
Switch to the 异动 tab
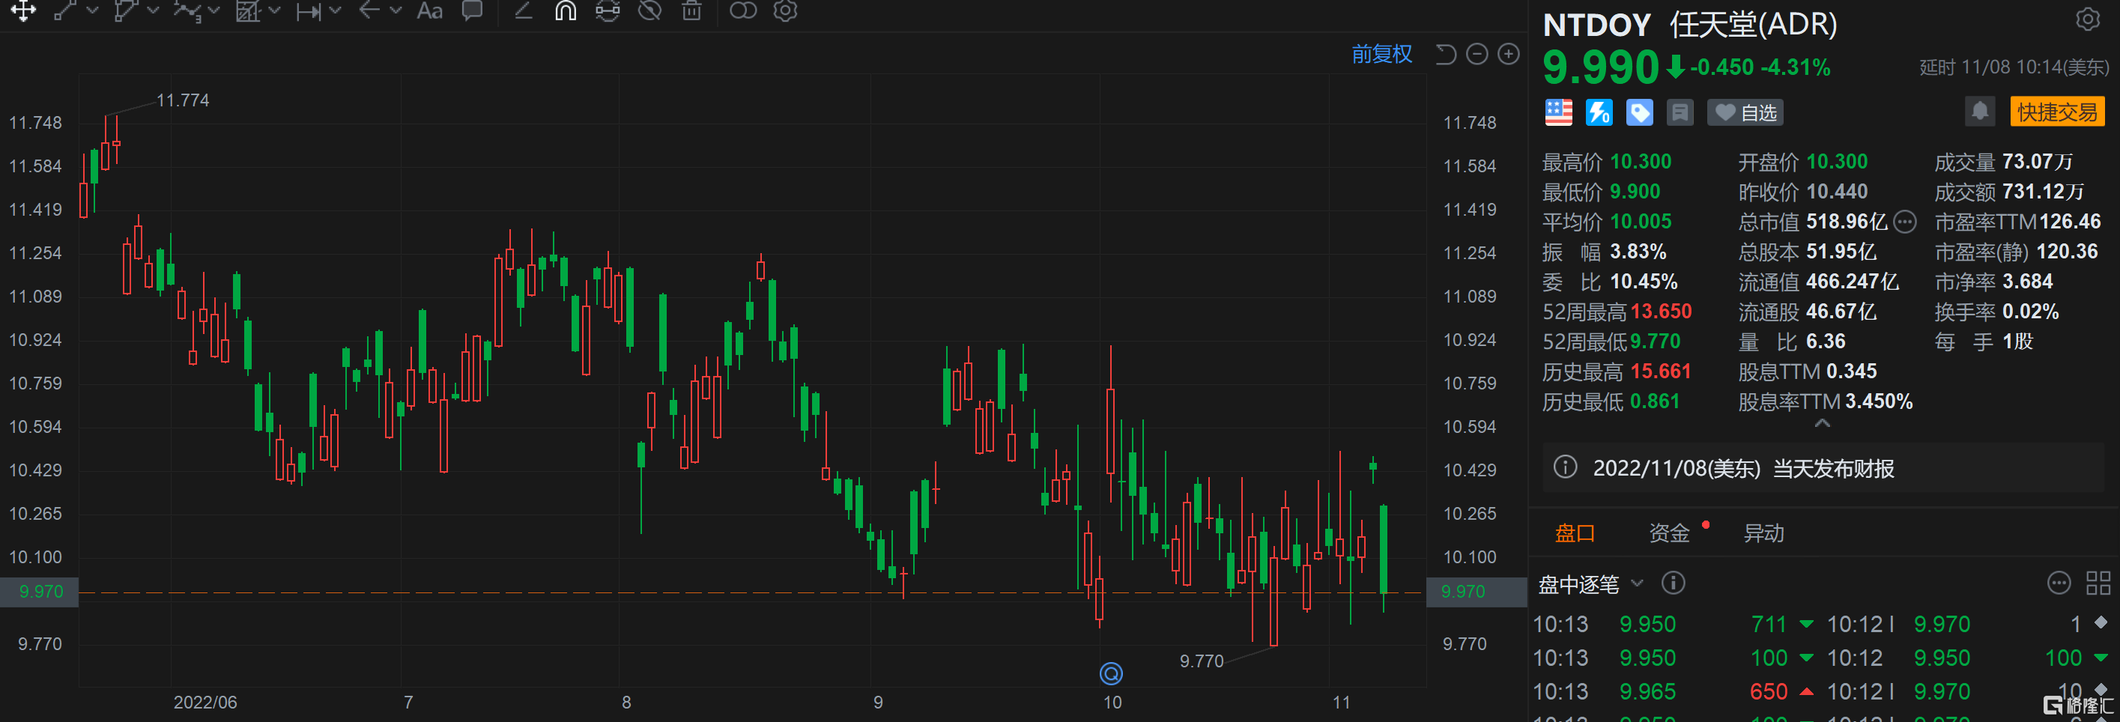click(x=1763, y=533)
